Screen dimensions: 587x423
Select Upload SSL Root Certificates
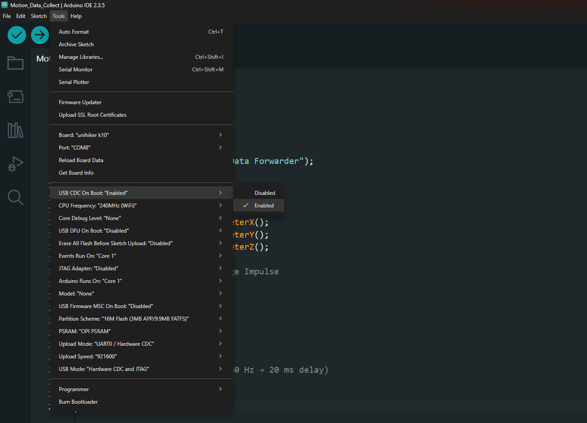(x=141, y=115)
